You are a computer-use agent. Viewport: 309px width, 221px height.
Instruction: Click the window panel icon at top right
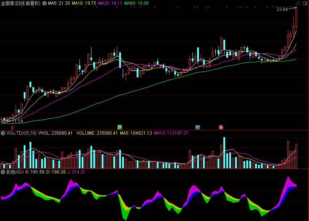coord(305,3)
